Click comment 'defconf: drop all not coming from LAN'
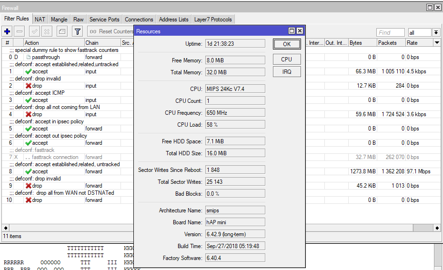 tap(57, 107)
